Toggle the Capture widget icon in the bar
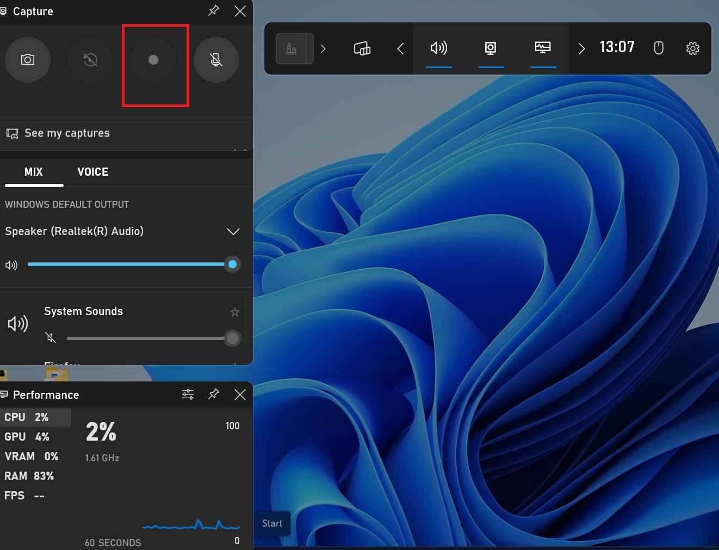This screenshot has width=719, height=550. click(x=491, y=48)
